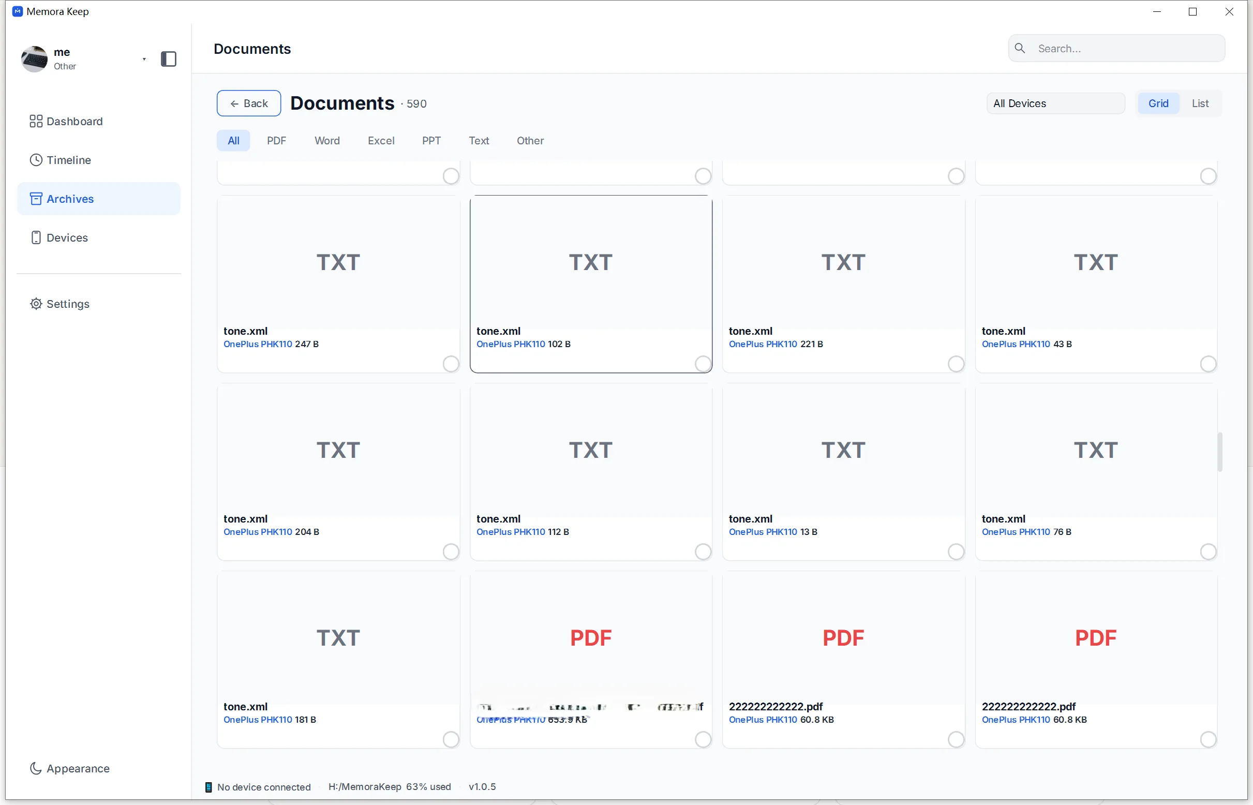Click the Archives box icon

tap(36, 199)
